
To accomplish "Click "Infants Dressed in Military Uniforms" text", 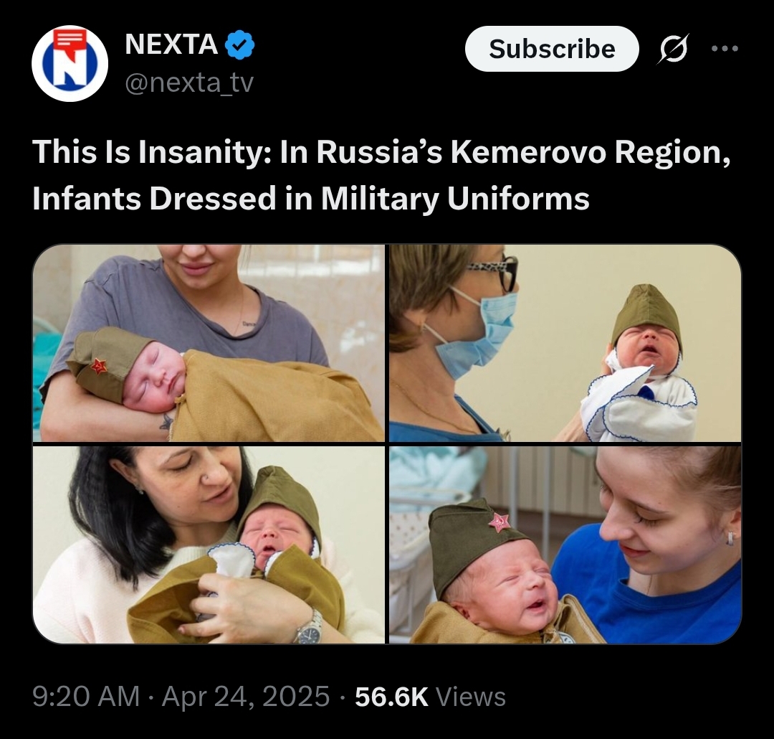I will [x=311, y=199].
